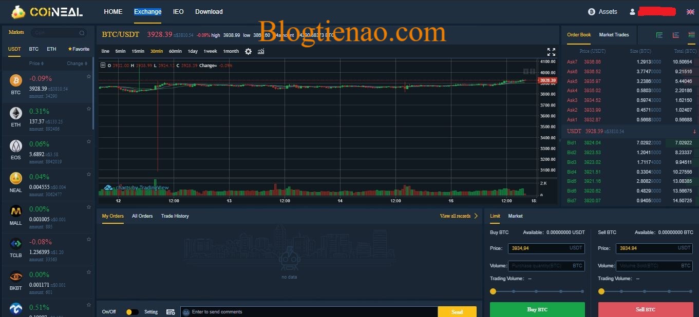
Task: Switch to the ETH markets tab
Action: point(51,49)
